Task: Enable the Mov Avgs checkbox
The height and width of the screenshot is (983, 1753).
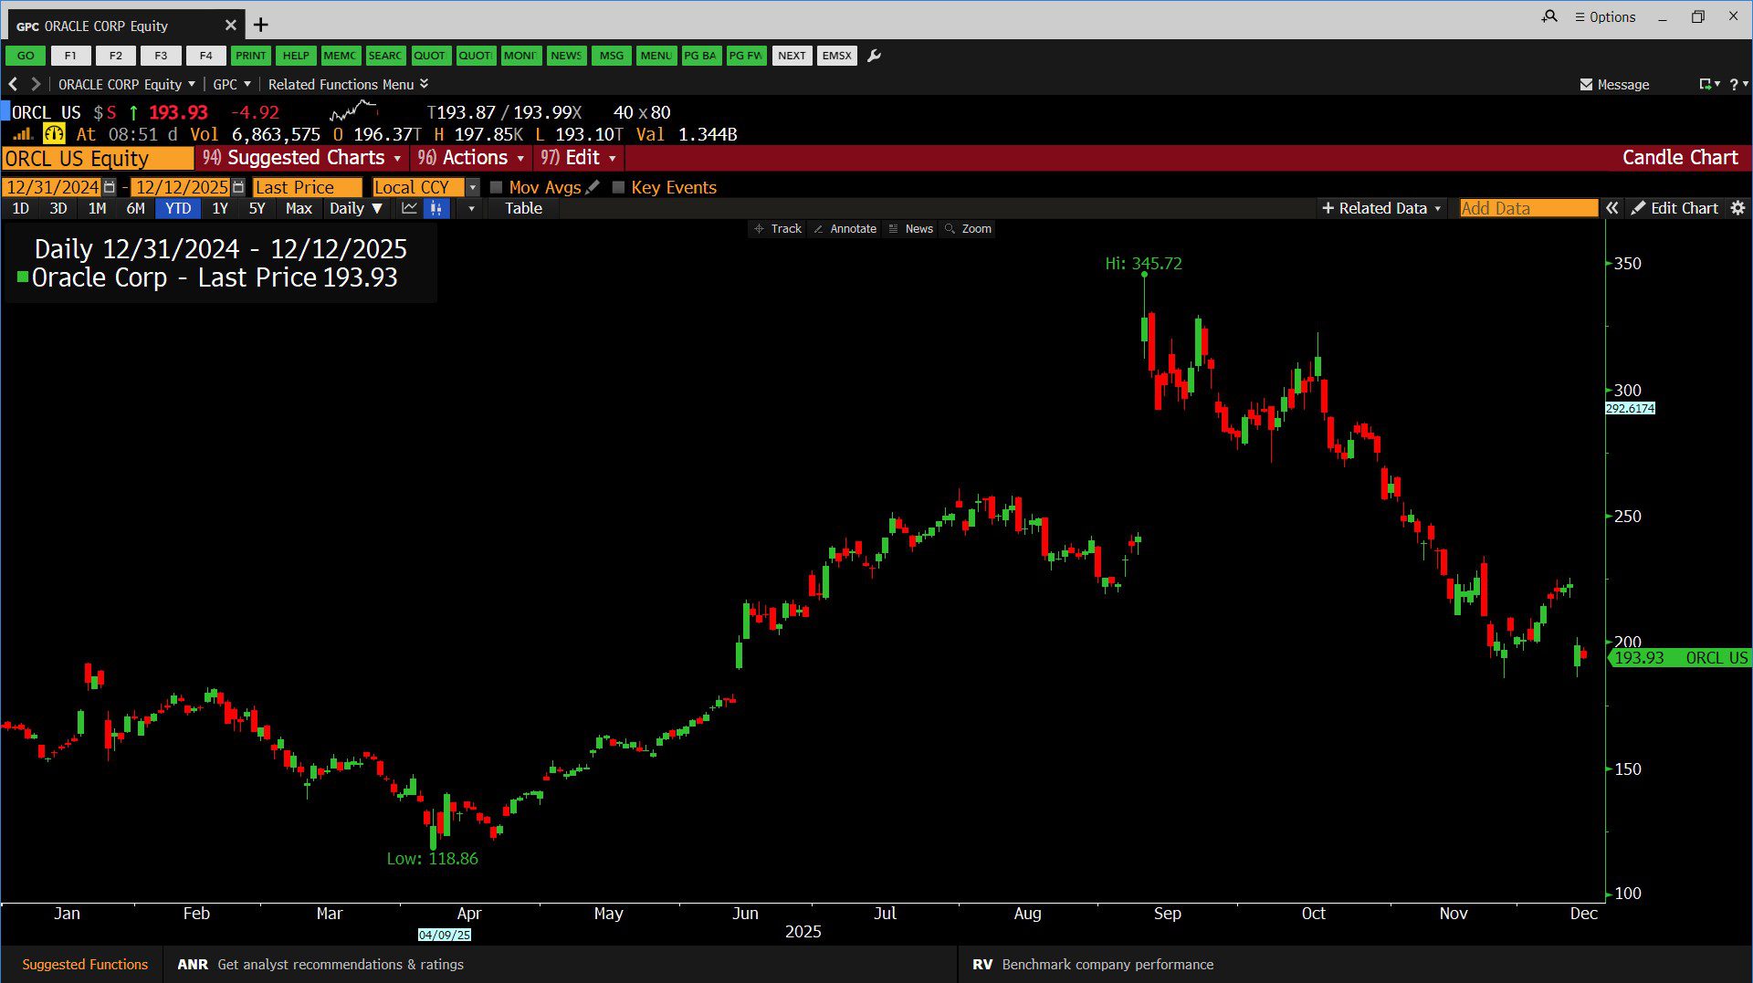Action: [x=497, y=187]
